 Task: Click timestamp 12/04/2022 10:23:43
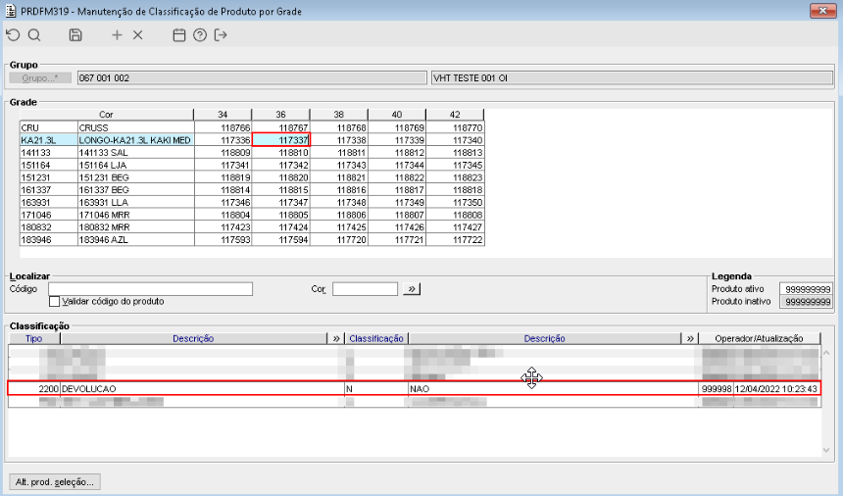pos(775,388)
